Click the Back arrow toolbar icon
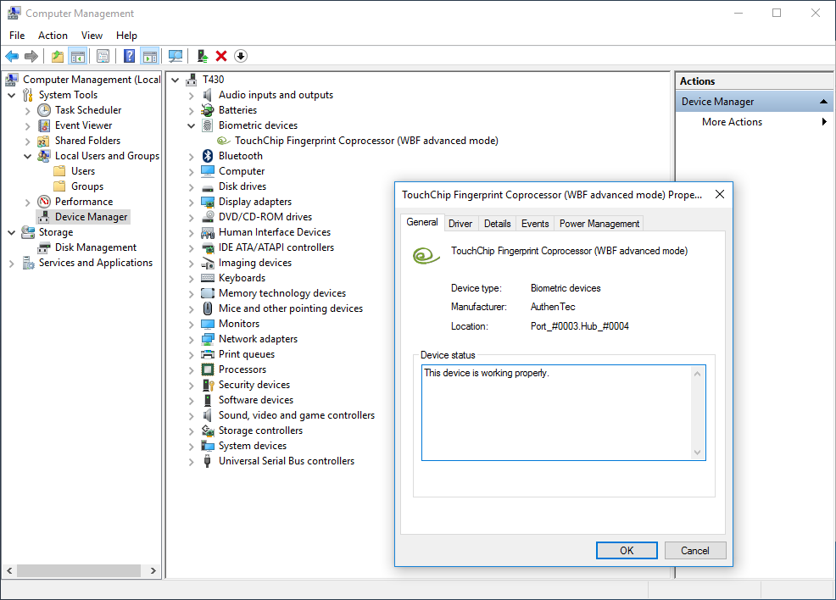 pyautogui.click(x=12, y=56)
